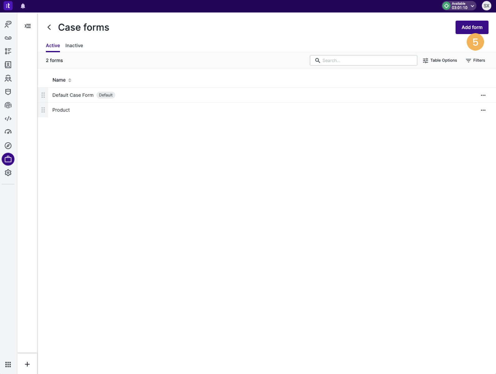Screen dimensions: 496x374
Task: Click the 2 forms count text
Action: [54, 60]
